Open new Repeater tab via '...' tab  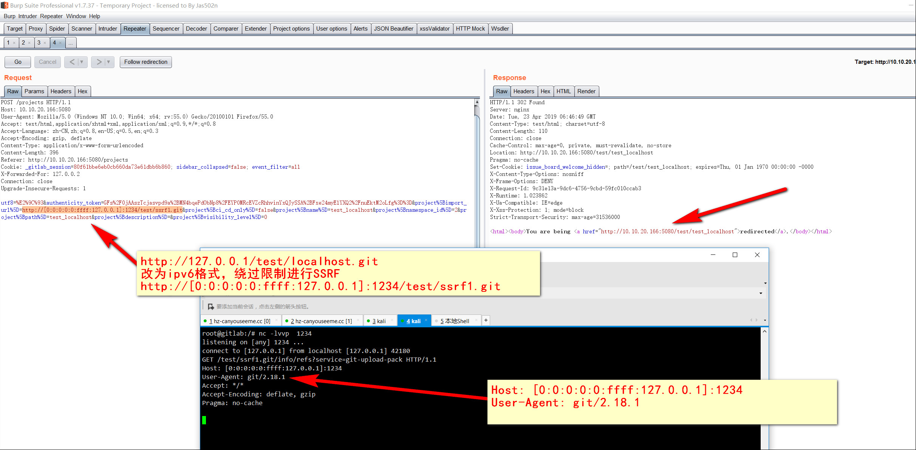pyautogui.click(x=71, y=43)
